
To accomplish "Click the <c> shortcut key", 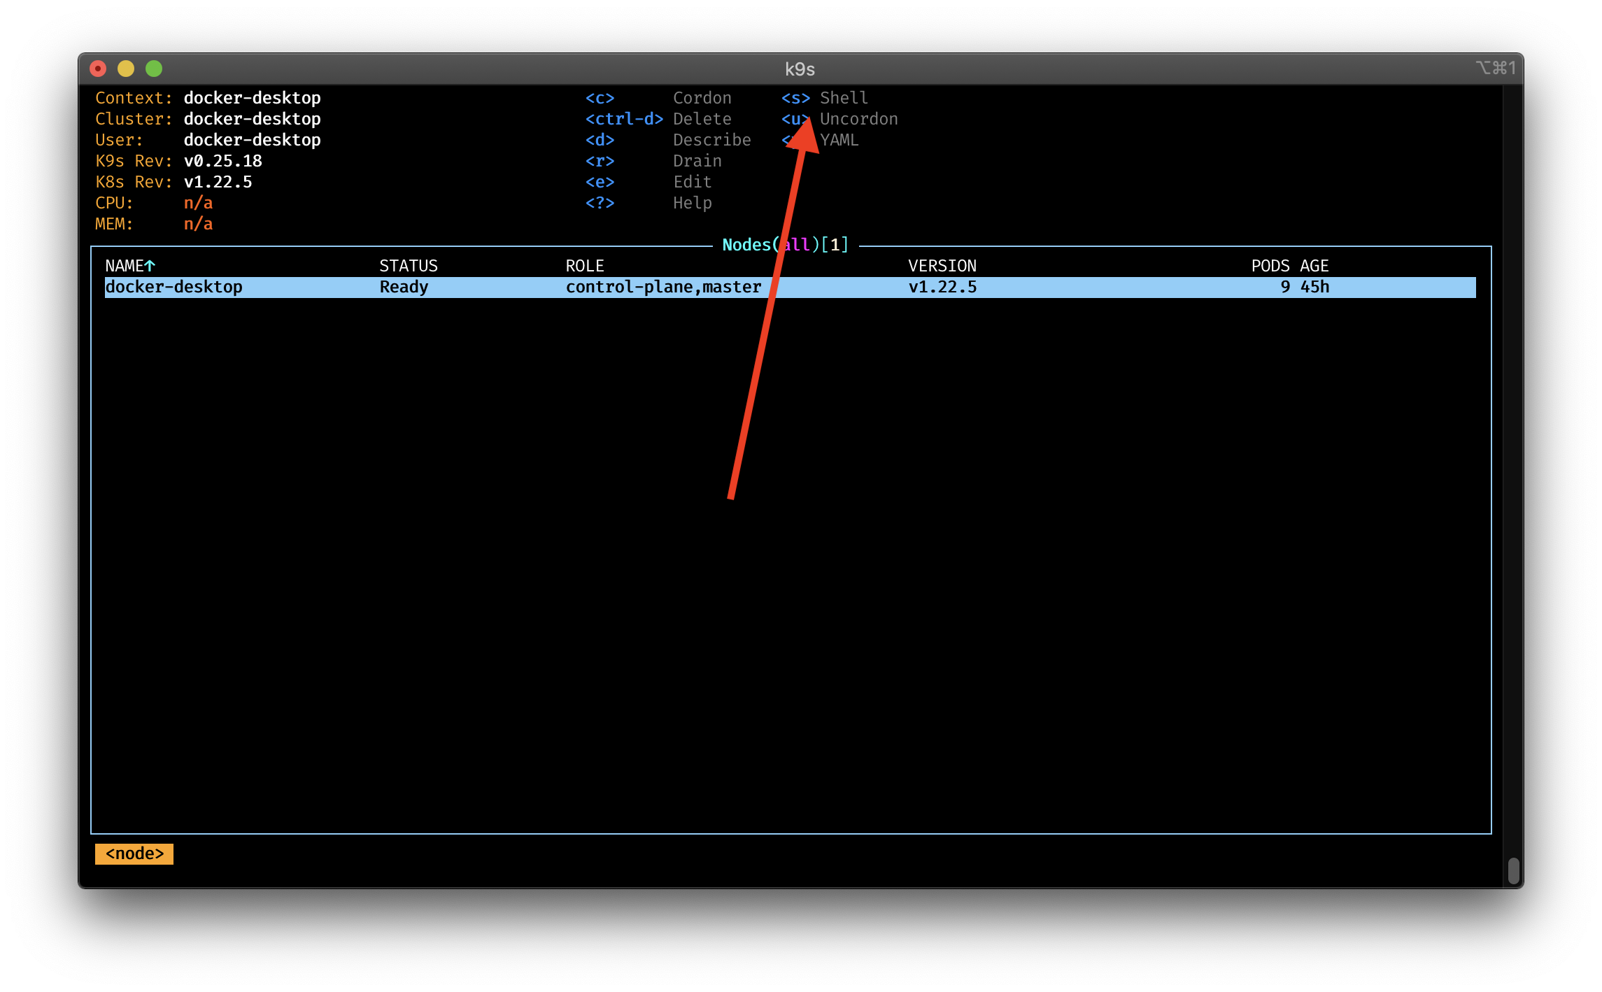I will [x=600, y=98].
